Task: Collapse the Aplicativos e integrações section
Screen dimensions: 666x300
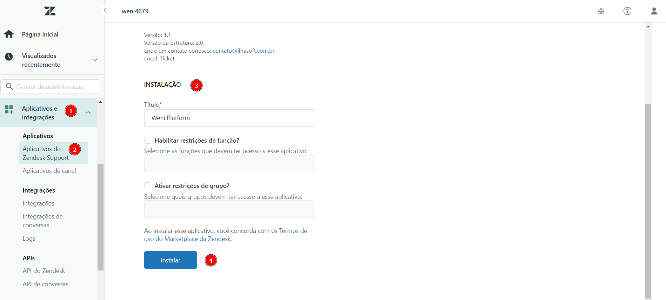Action: click(88, 112)
